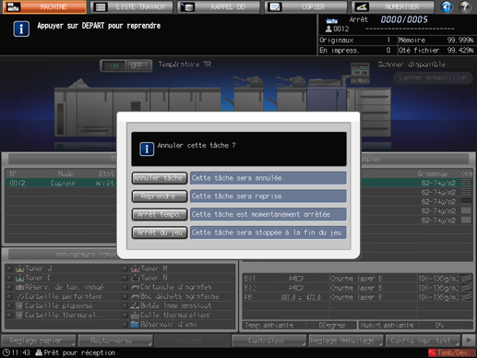
Task: Switch to the COPIER tab
Action: point(306,6)
